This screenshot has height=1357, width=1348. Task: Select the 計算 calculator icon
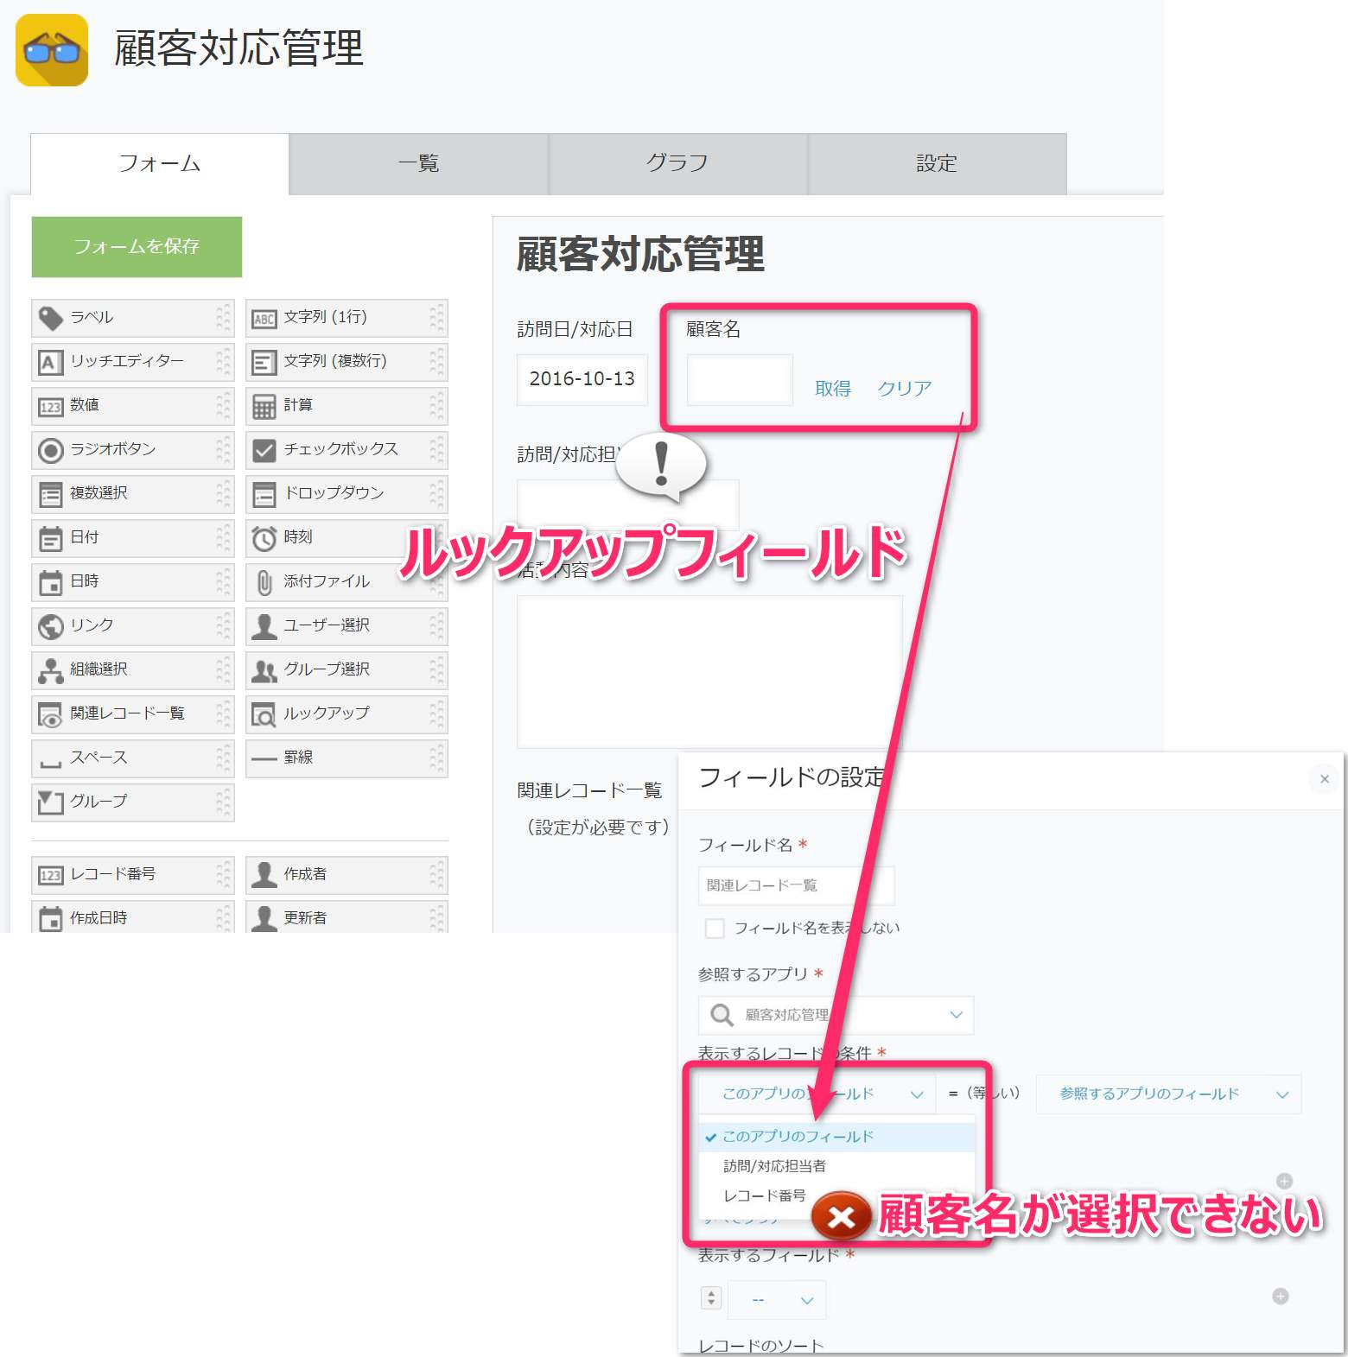pyautogui.click(x=264, y=406)
